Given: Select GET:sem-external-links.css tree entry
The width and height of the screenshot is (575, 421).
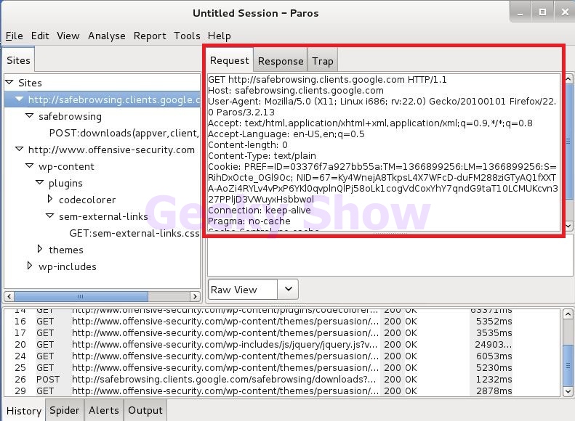Looking at the screenshot, I should pyautogui.click(x=134, y=233).
